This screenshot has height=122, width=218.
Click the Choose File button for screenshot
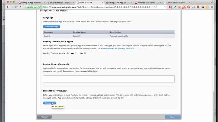point(49,103)
